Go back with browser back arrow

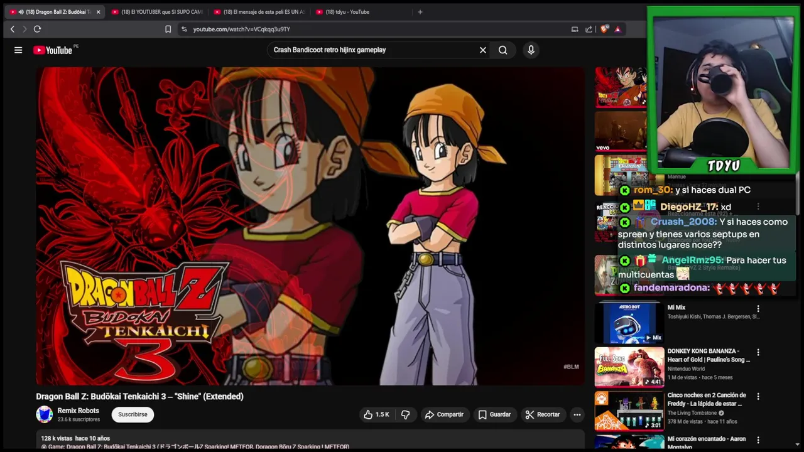(12, 29)
